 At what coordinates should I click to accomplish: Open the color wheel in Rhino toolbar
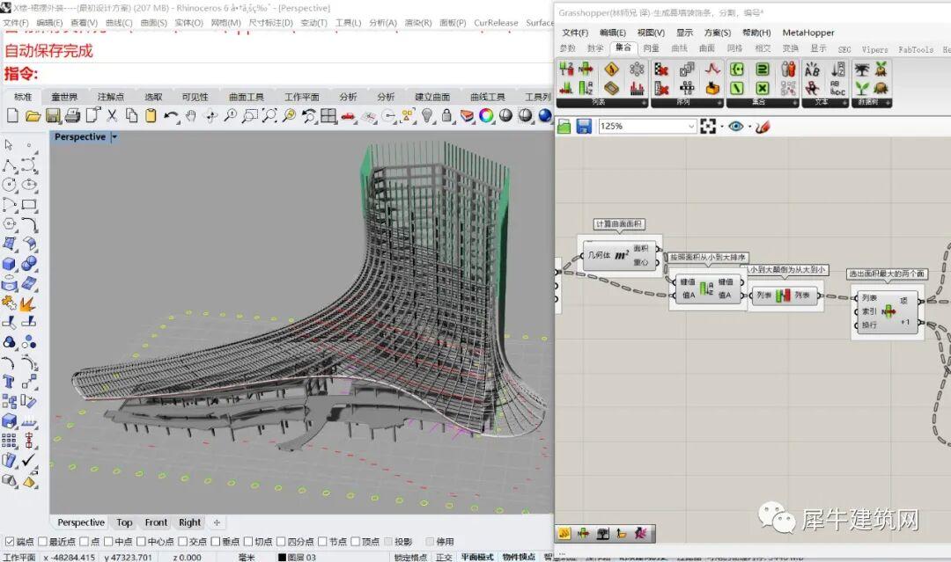click(x=486, y=115)
